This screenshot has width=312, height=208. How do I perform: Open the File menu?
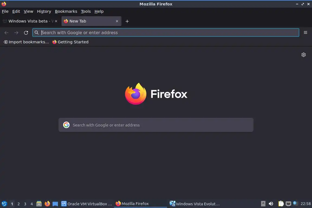[5, 11]
